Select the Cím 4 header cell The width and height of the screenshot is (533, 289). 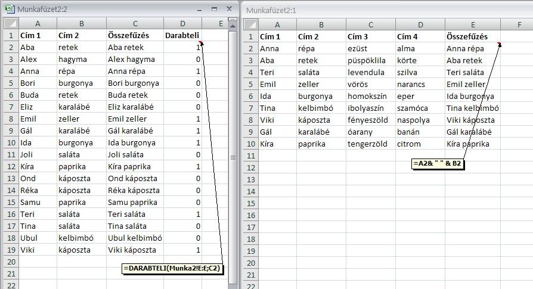(420, 37)
